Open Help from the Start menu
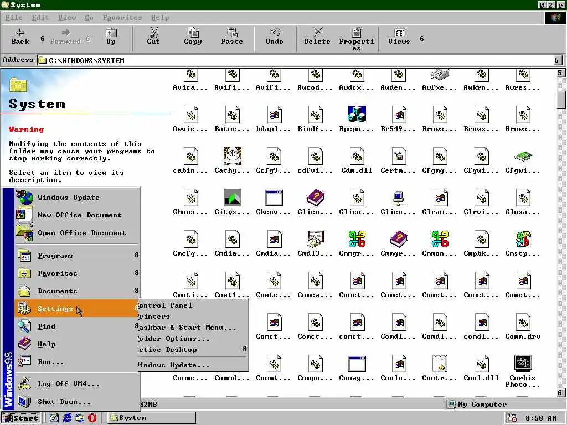 pyautogui.click(x=77, y=344)
